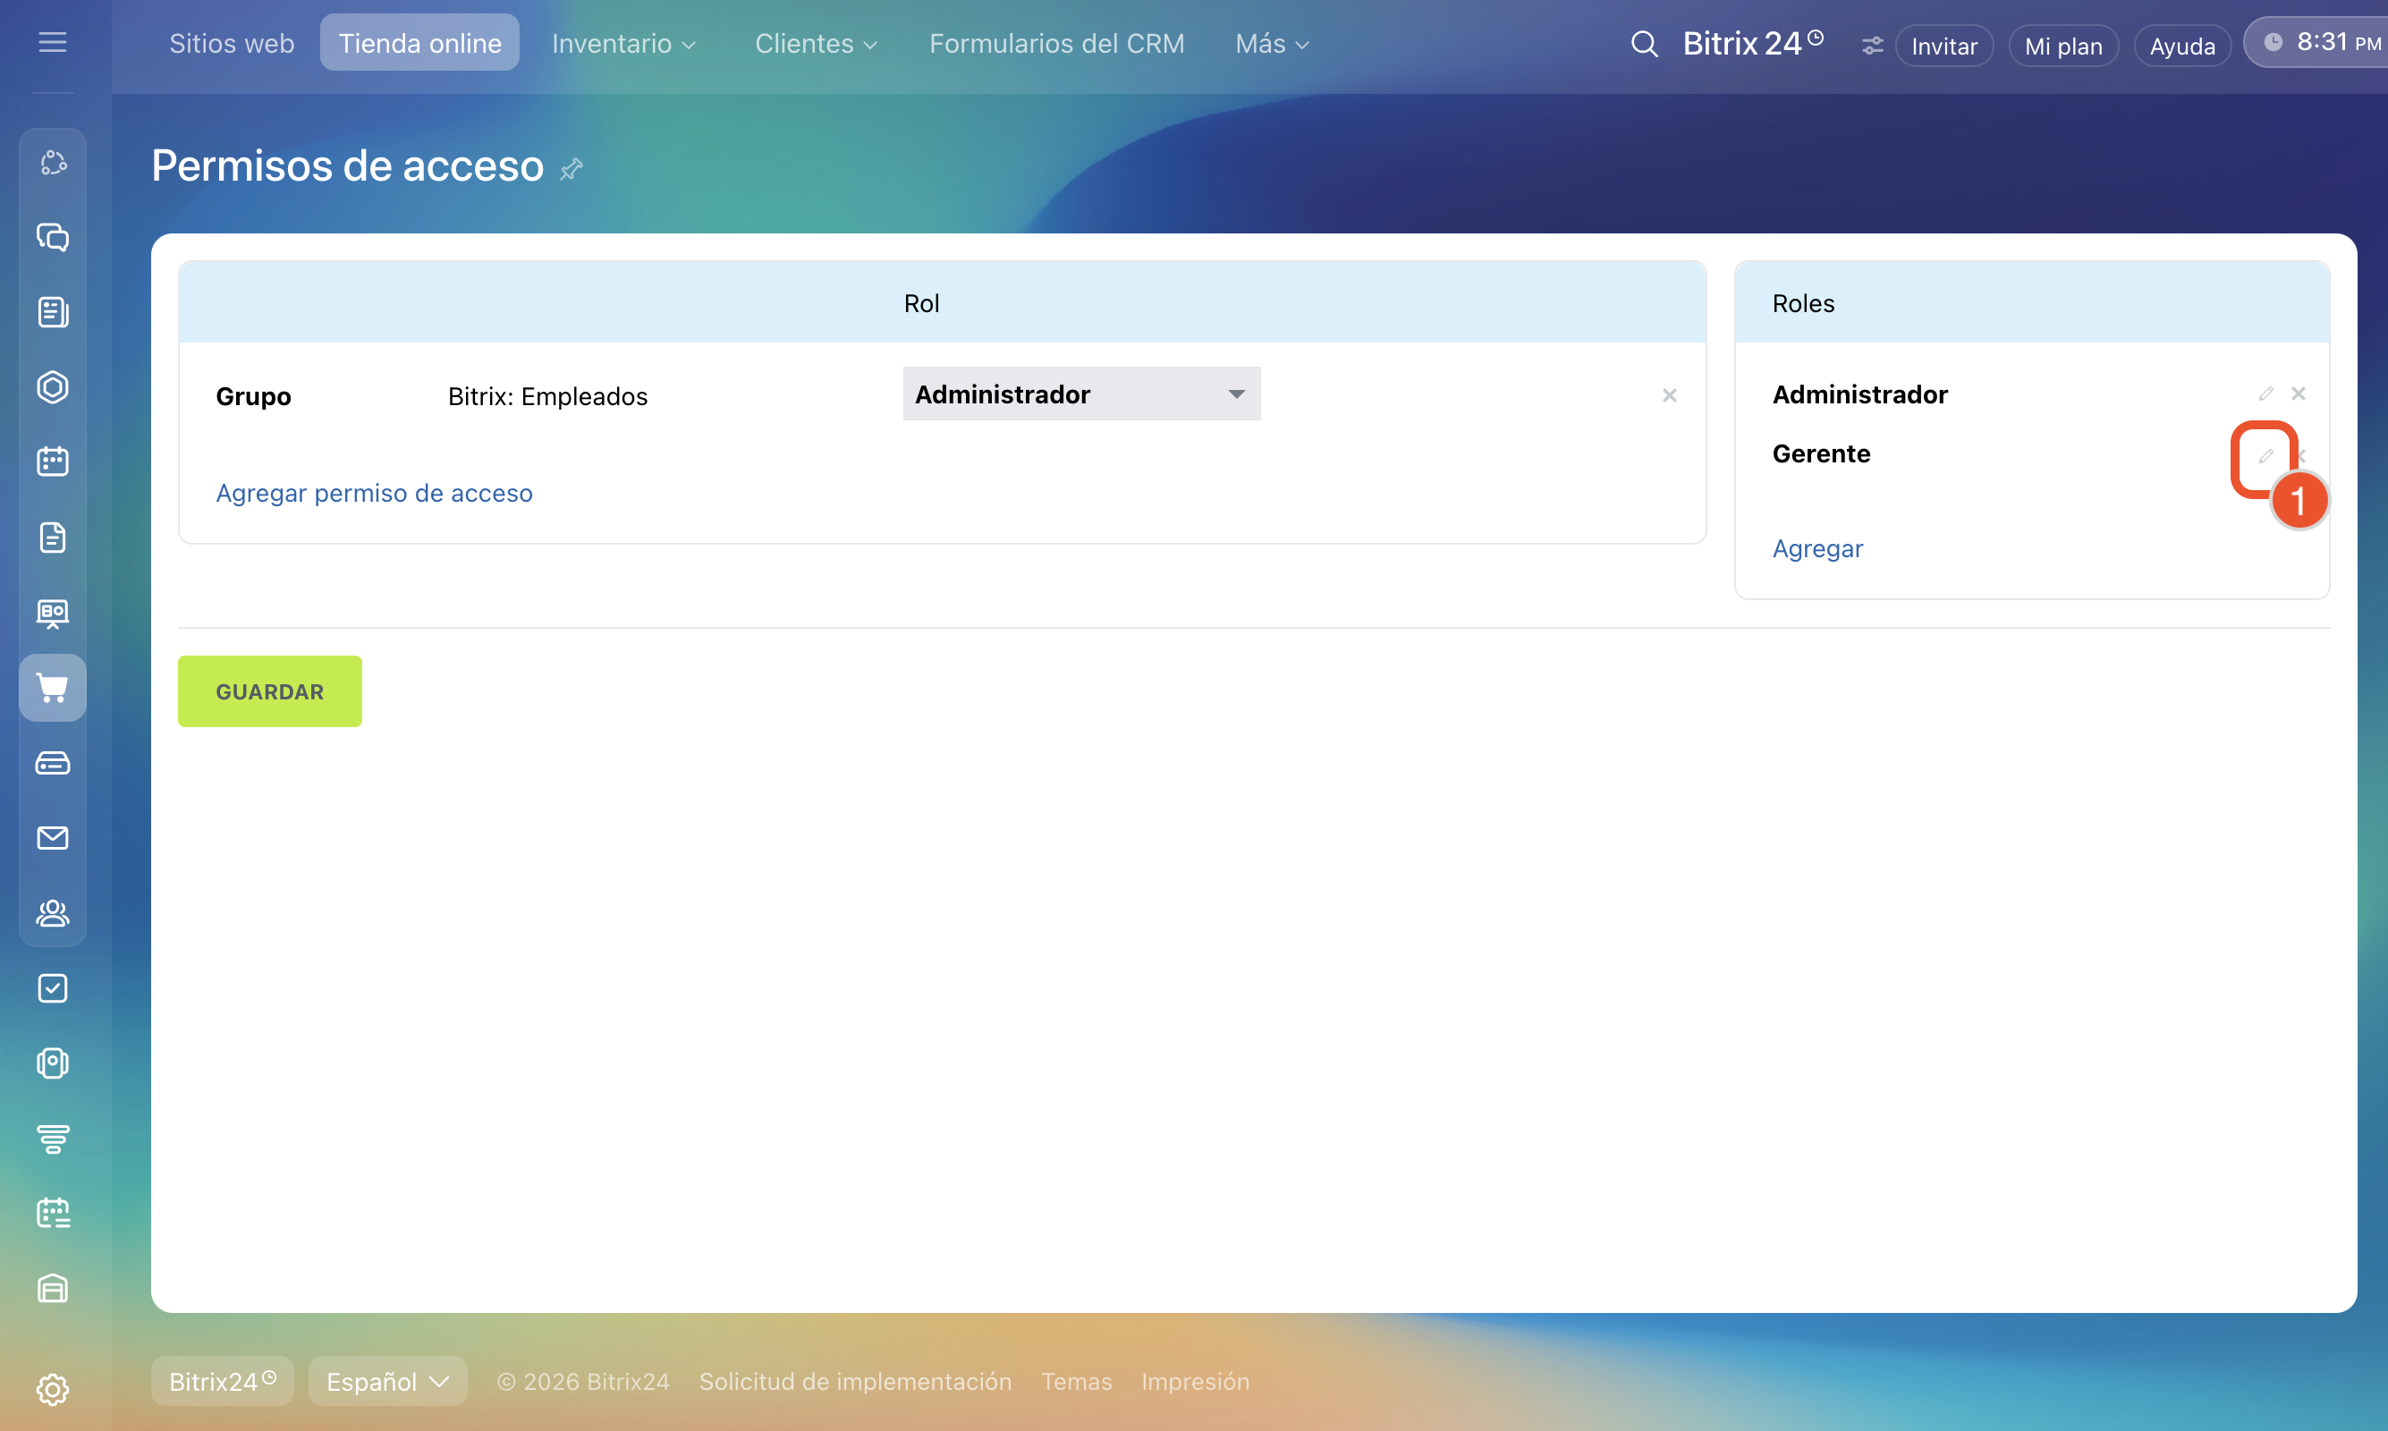Remove the Bitrix: Empleados permission row

[x=1669, y=395]
